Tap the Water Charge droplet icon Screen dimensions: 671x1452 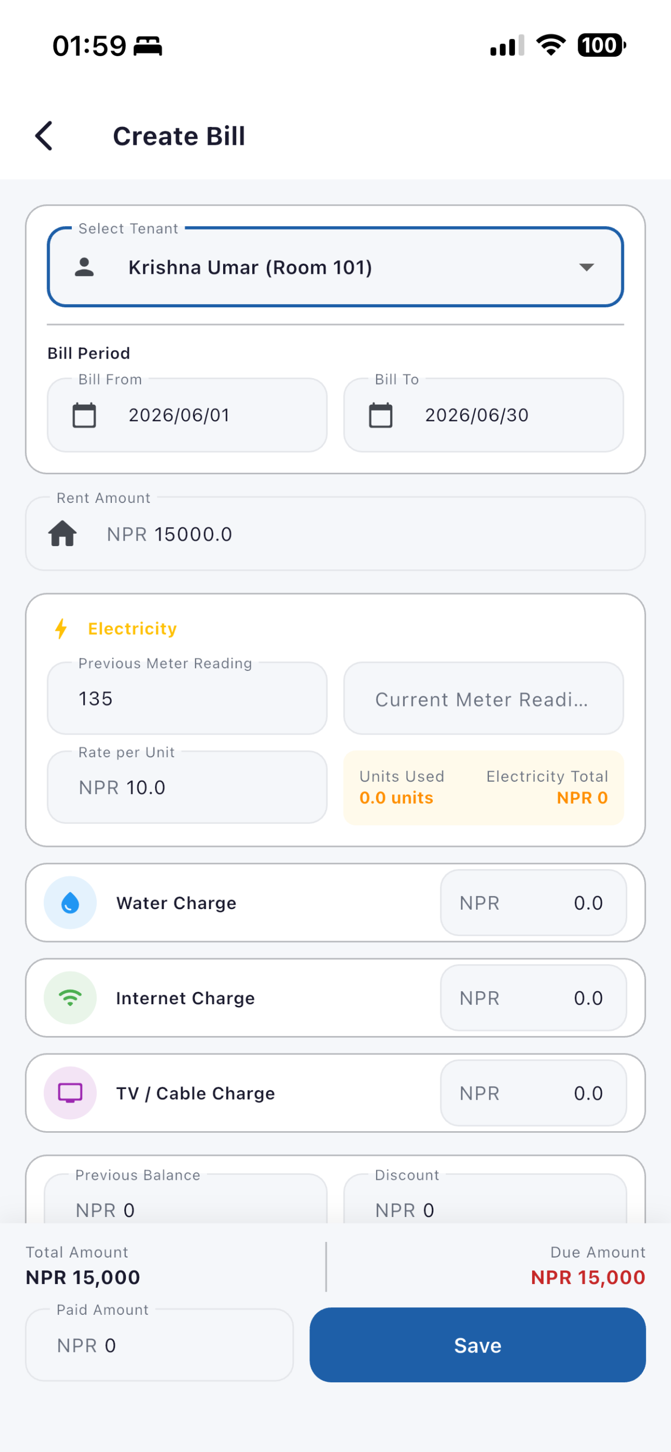pyautogui.click(x=70, y=903)
